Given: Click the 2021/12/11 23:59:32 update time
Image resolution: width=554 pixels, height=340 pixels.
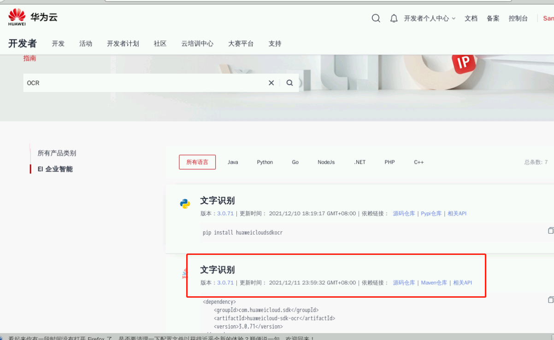Looking at the screenshot, I should (312, 282).
